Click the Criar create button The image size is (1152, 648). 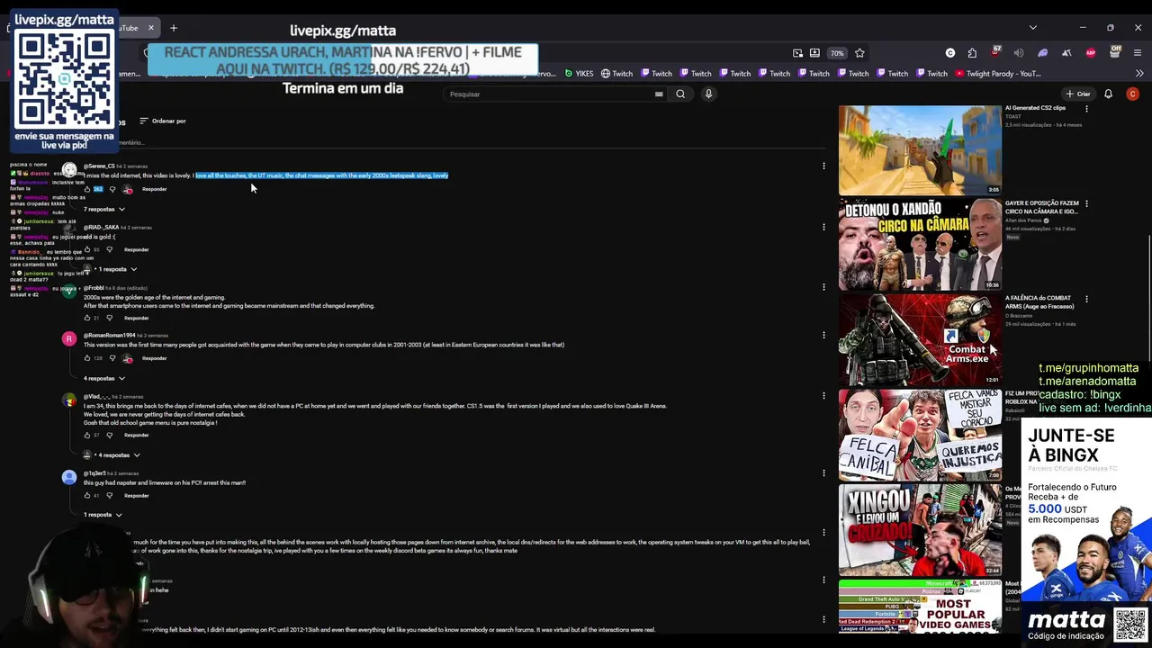(x=1078, y=94)
